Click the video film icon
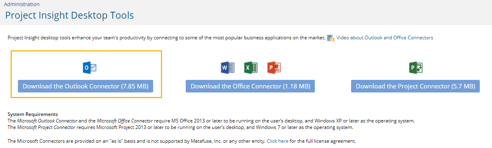Image resolution: width=492 pixels, height=148 pixels. (331, 38)
